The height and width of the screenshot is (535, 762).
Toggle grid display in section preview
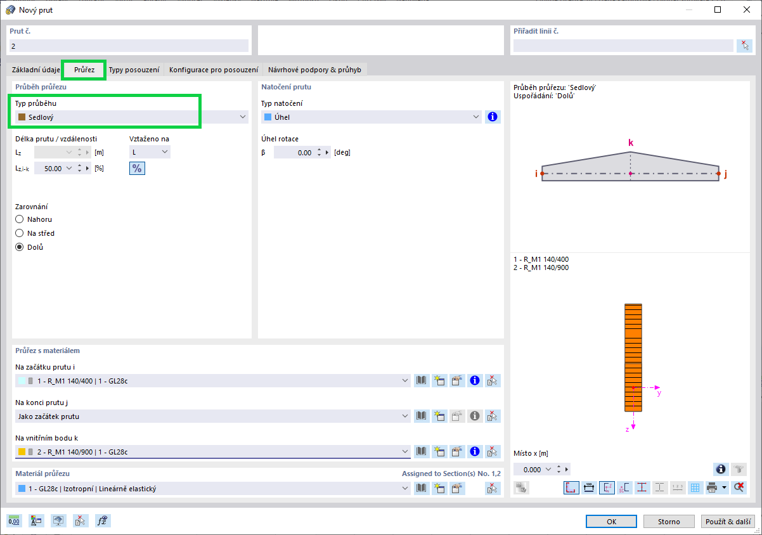tap(695, 488)
